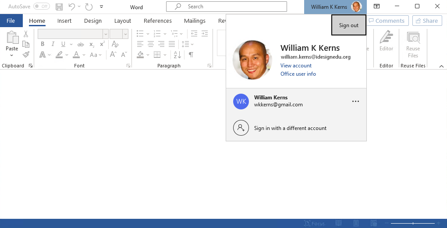This screenshot has width=447, height=228.
Task: Click the Decrease Indent icon
Action: (x=194, y=34)
